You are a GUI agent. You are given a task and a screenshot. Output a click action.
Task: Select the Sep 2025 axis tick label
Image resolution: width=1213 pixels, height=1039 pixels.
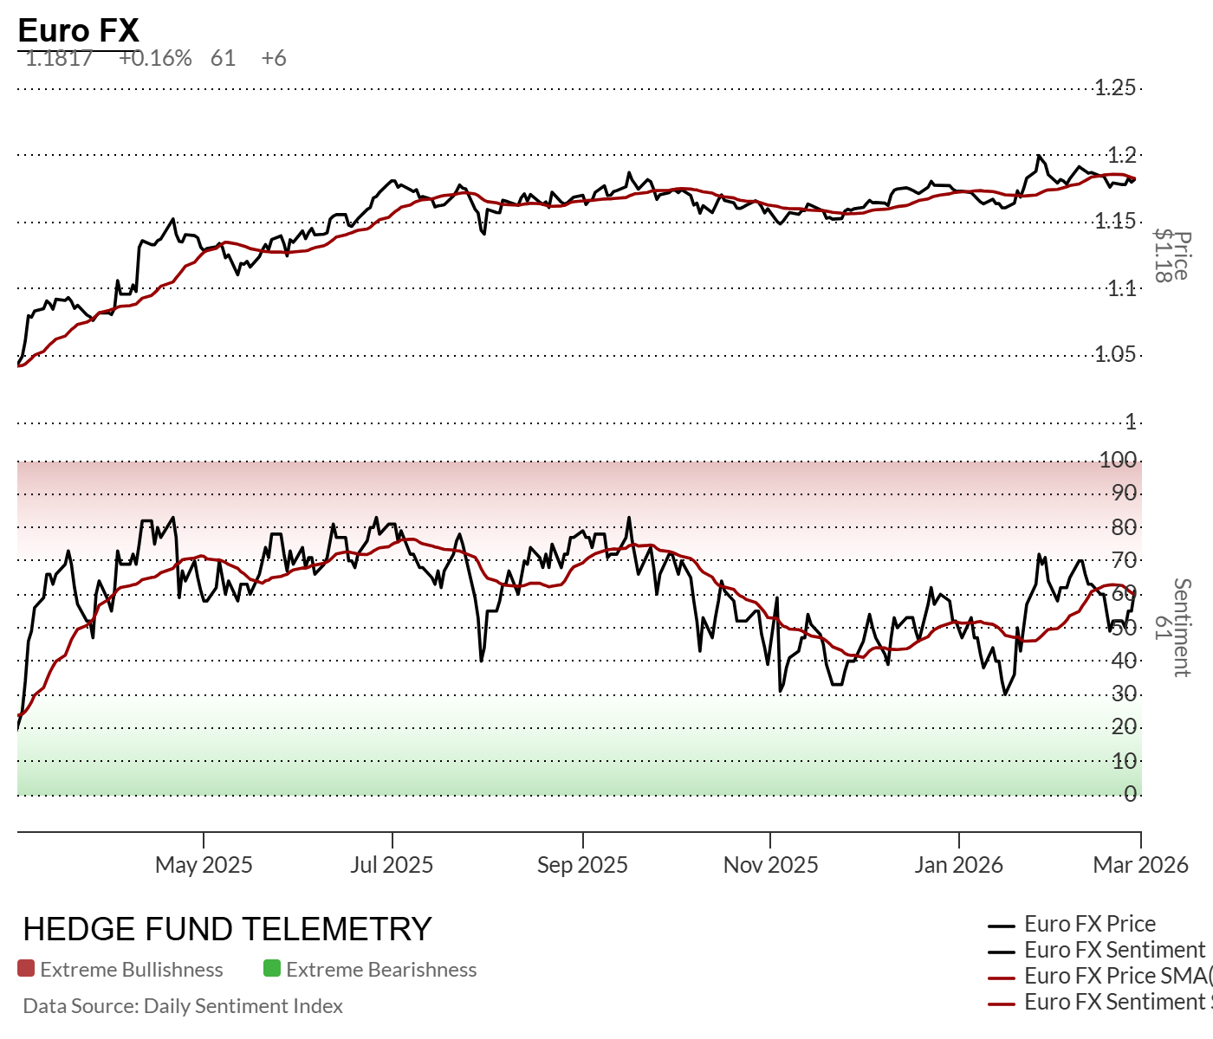coord(582,864)
